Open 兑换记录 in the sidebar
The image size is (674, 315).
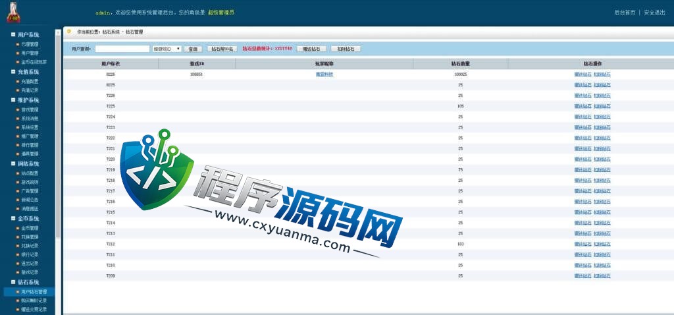pyautogui.click(x=30, y=246)
